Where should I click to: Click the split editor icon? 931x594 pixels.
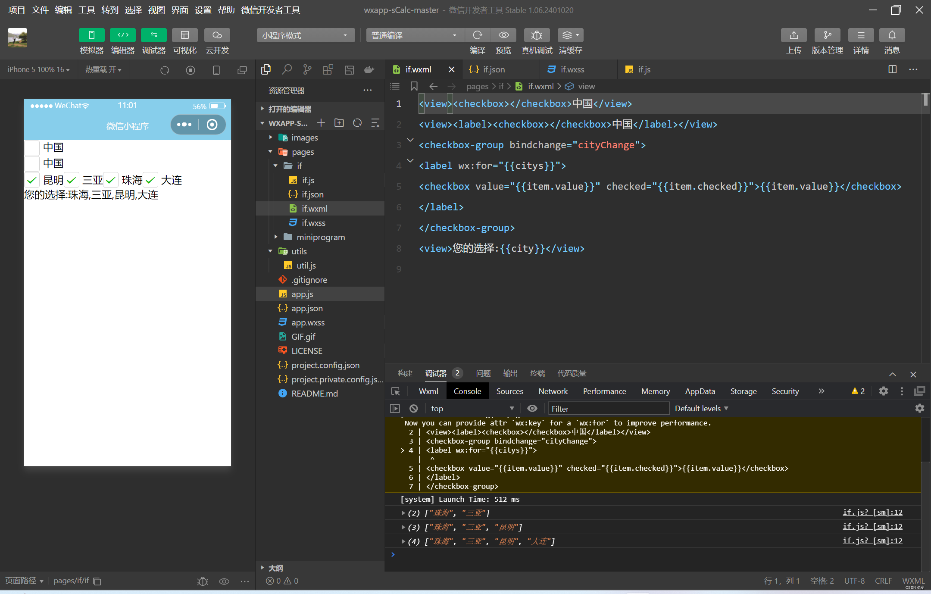[893, 69]
